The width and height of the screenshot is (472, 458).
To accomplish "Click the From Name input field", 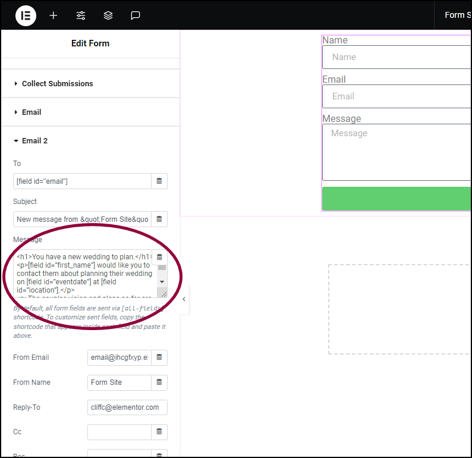I will (x=119, y=382).
